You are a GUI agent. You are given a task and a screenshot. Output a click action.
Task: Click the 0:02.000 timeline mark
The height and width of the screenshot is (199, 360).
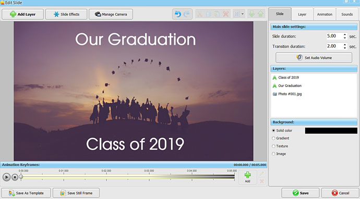pyautogui.click(x=106, y=171)
